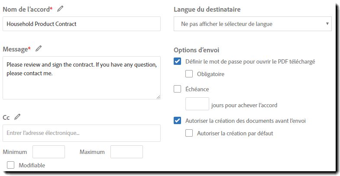Uncheck Définir le mot de passe checkbox

(178, 61)
